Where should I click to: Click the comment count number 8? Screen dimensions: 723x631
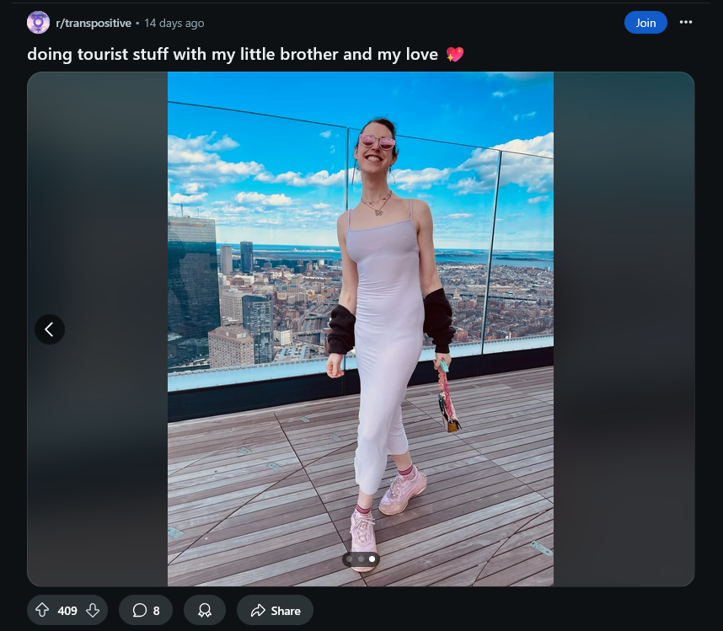[156, 611]
